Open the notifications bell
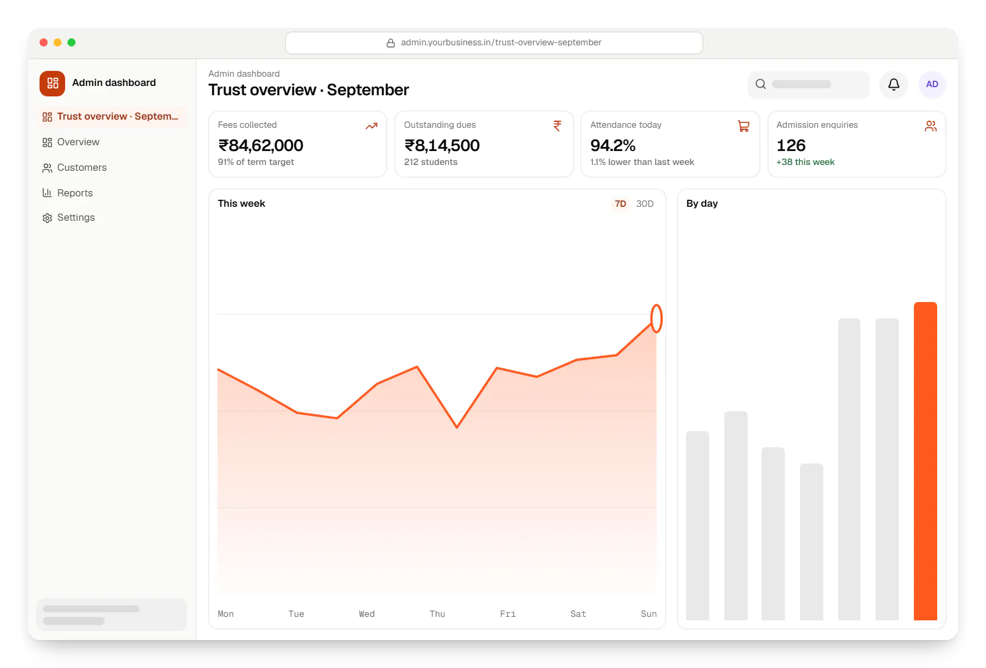The height and width of the screenshot is (668, 986). (894, 84)
